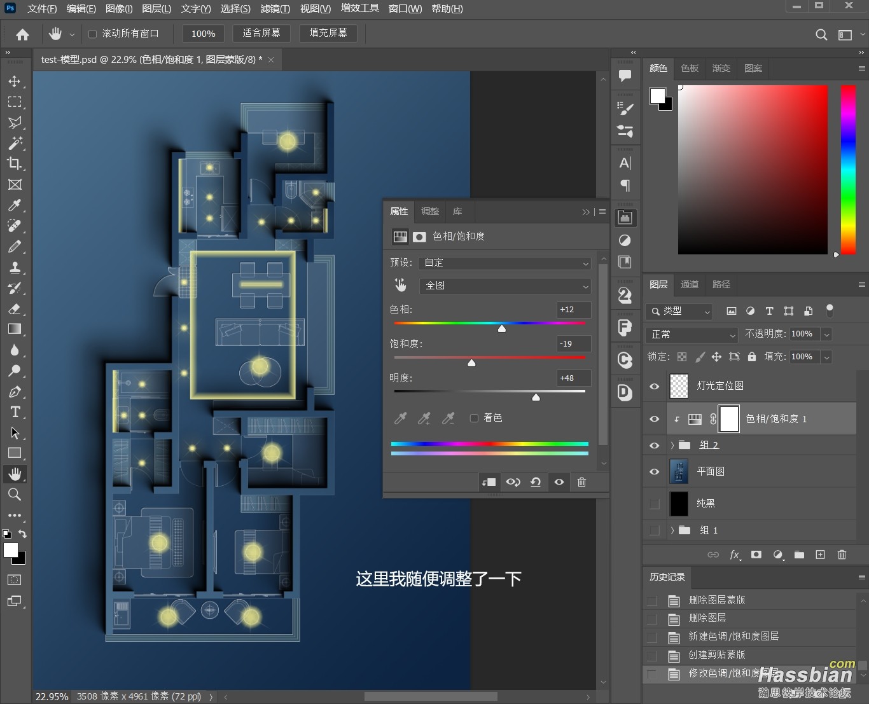Open layer style fx menu
The width and height of the screenshot is (869, 704).
[735, 555]
